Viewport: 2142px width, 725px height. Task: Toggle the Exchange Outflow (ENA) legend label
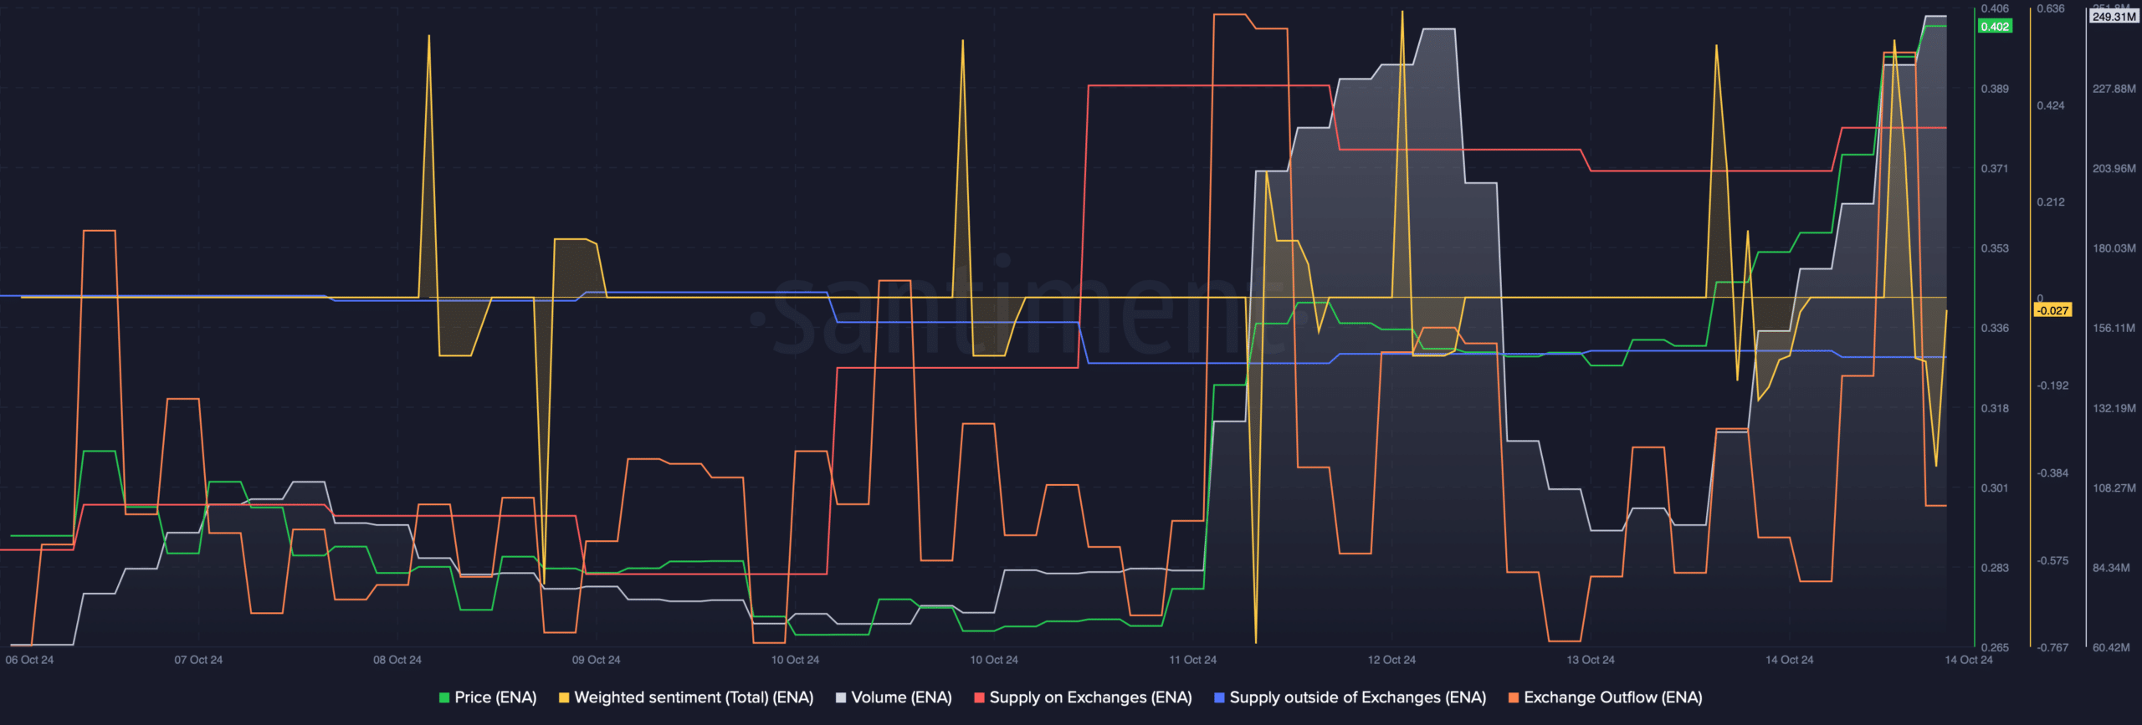[x=1612, y=697]
